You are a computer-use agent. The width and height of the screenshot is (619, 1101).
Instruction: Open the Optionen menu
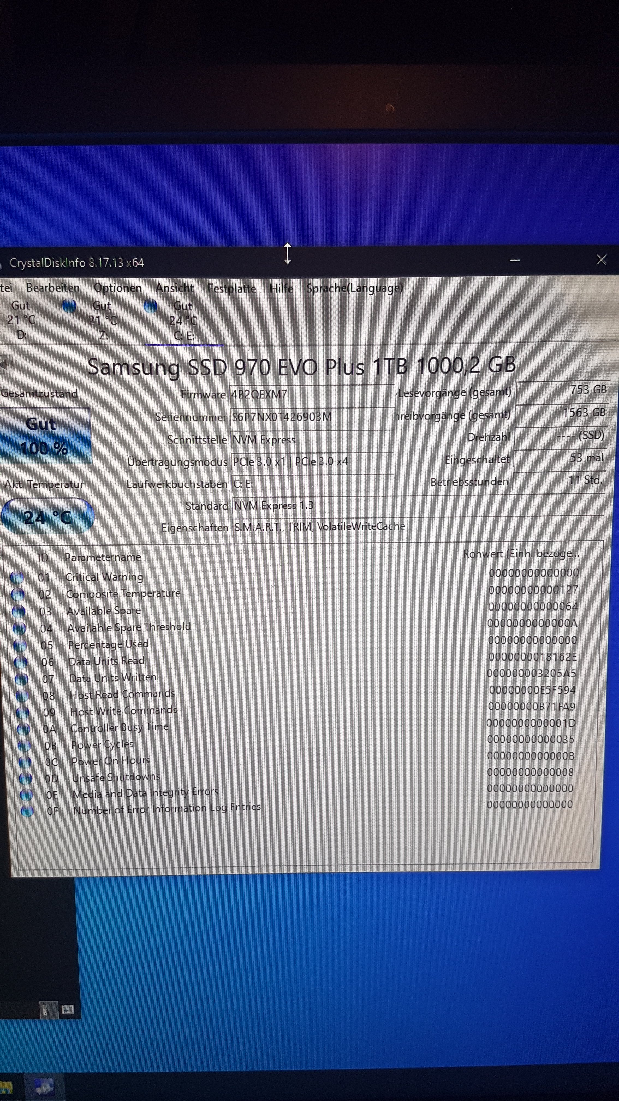point(117,288)
